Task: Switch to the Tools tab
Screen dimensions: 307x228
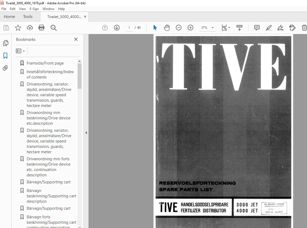Action: pyautogui.click(x=28, y=17)
